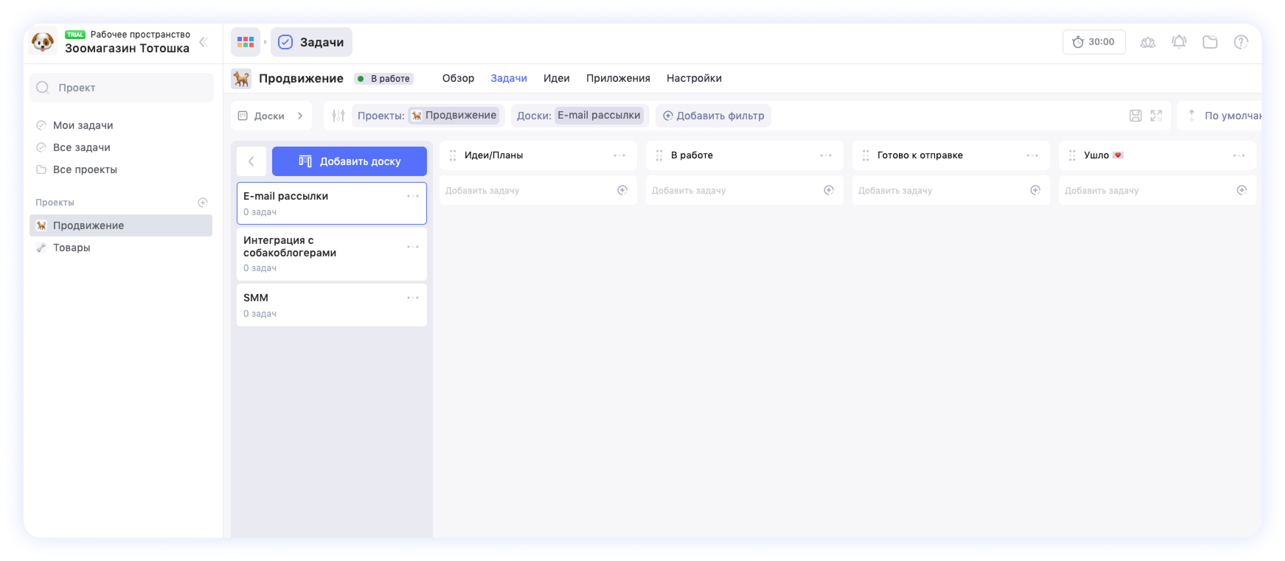This screenshot has width=1285, height=561.
Task: Click the help question mark icon
Action: click(x=1241, y=42)
